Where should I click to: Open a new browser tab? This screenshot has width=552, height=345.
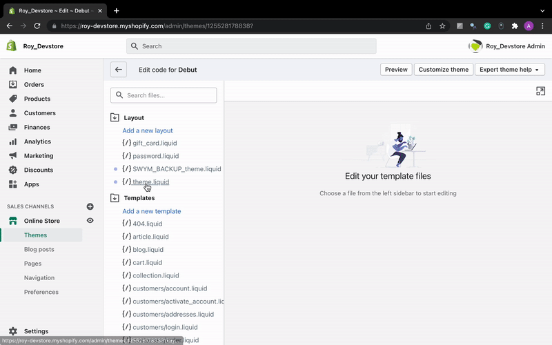coord(116,11)
